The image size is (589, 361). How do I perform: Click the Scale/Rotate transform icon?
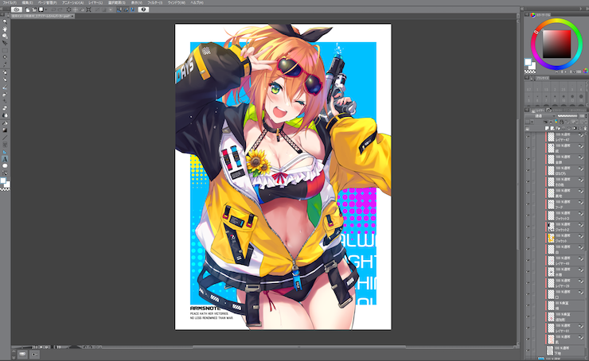pos(88,10)
